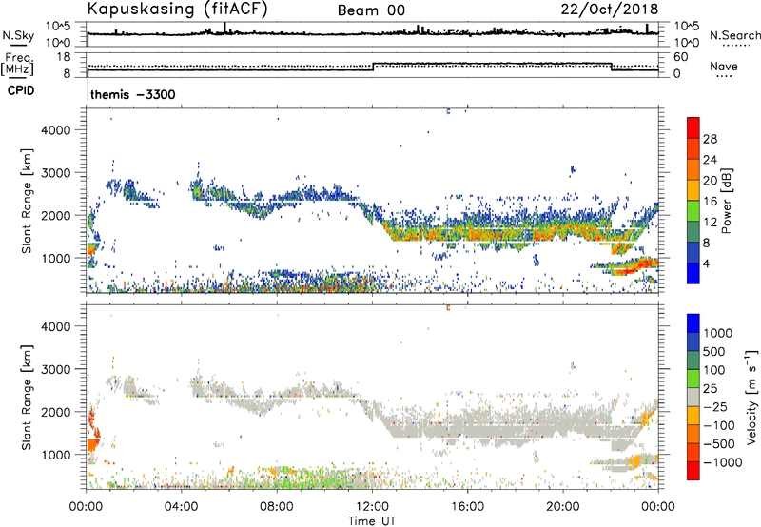Click the Nave legend label
The image size is (761, 527).
(x=724, y=66)
